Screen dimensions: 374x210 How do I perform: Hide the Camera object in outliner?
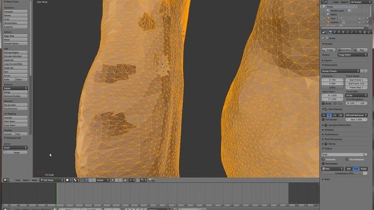point(359,22)
